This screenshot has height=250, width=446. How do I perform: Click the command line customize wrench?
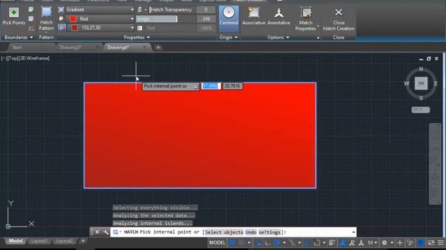point(105,232)
